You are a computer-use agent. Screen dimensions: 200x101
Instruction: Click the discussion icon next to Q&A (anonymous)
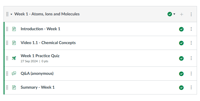[14, 74]
